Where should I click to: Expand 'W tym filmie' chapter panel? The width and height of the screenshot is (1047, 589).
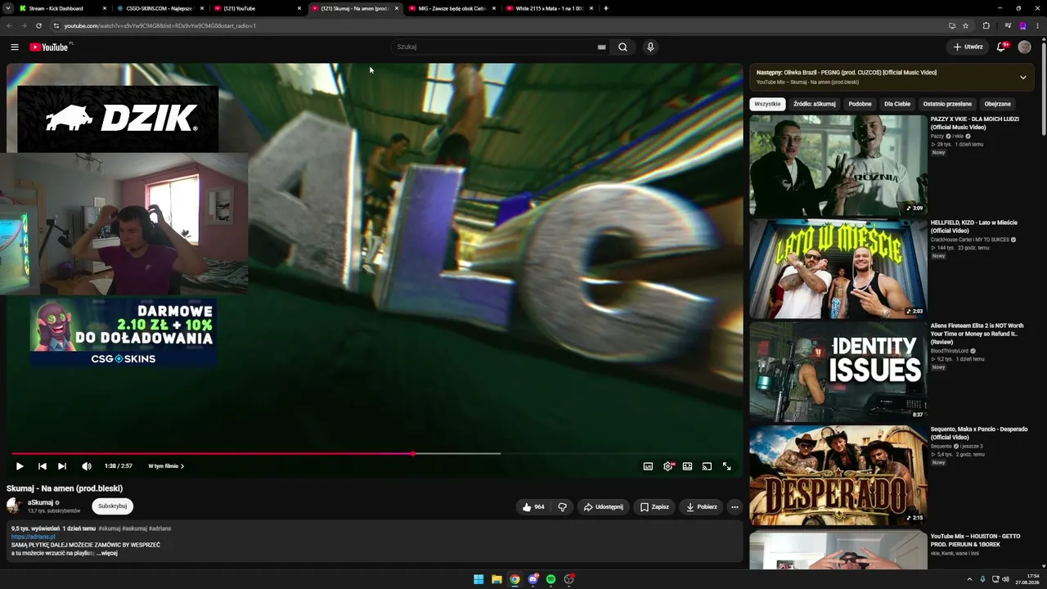(166, 466)
